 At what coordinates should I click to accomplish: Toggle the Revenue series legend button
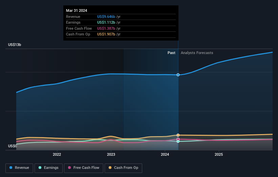[x=19, y=168]
